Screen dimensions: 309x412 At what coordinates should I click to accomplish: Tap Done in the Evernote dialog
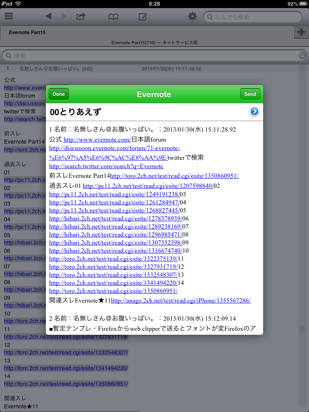pyautogui.click(x=59, y=94)
